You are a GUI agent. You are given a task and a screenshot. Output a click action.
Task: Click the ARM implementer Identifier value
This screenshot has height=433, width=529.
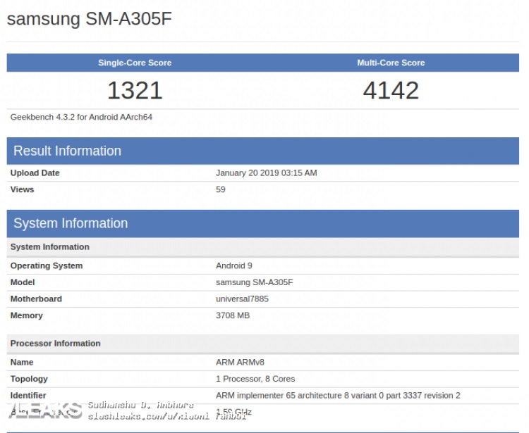pyautogui.click(x=338, y=396)
